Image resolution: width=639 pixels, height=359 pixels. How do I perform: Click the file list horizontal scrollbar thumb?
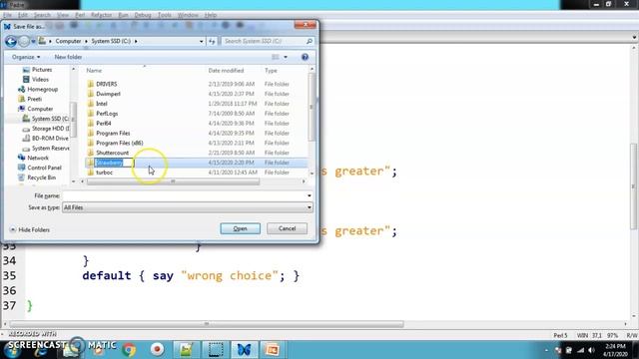173,181
